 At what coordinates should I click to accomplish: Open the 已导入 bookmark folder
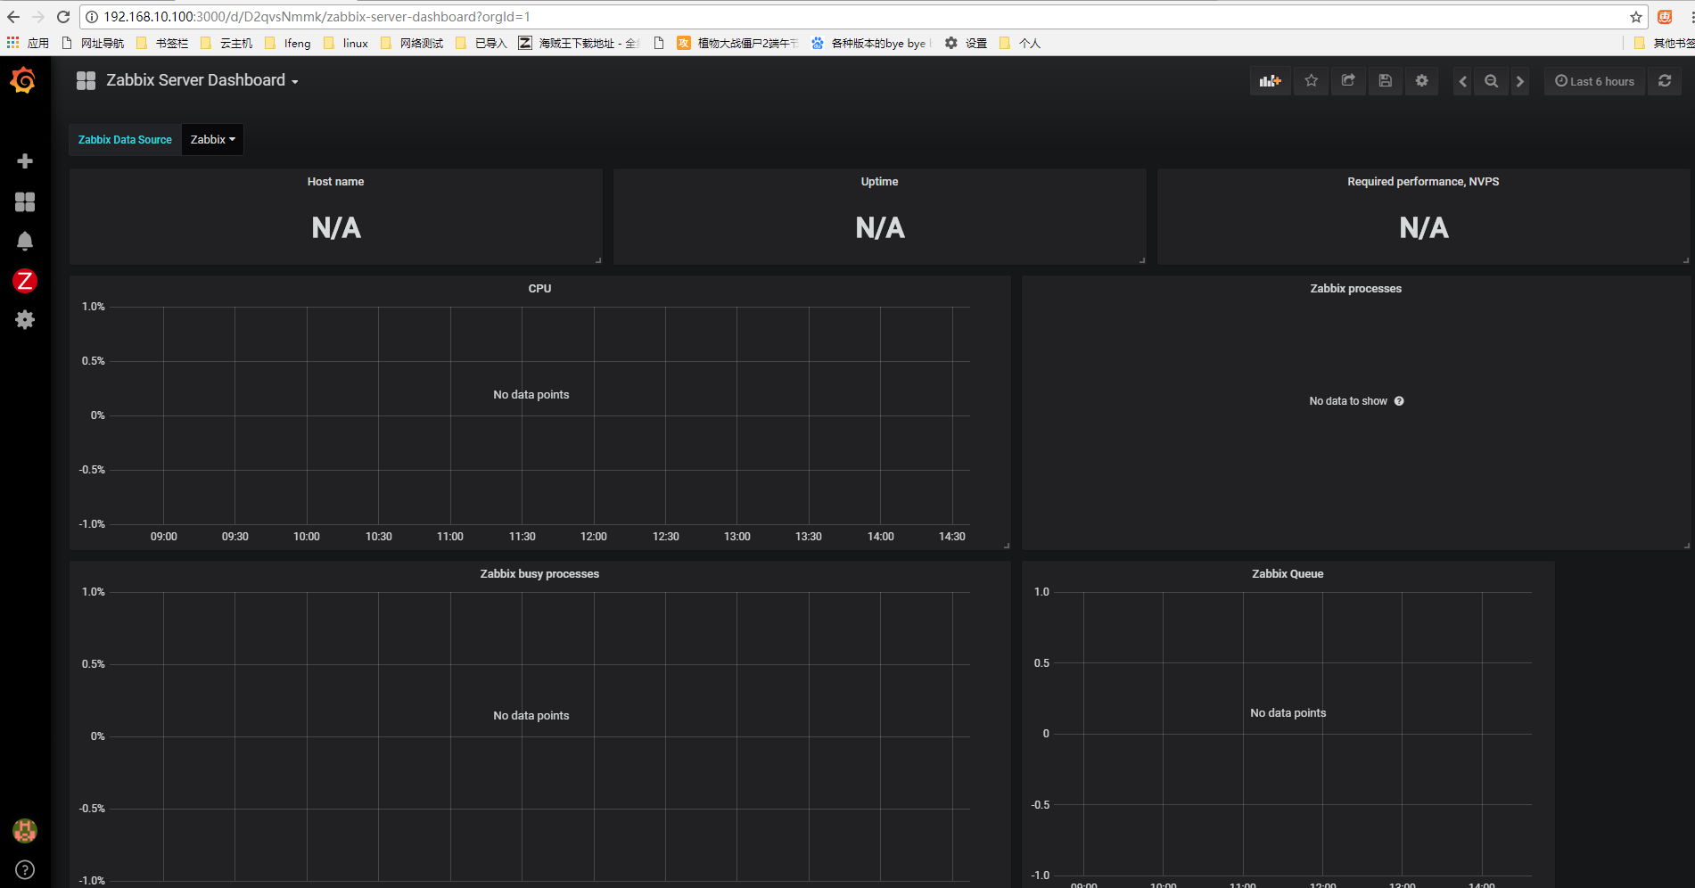[481, 43]
